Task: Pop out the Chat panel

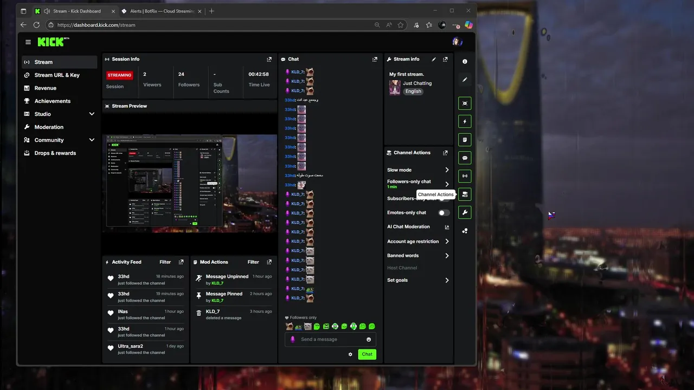Action: click(375, 60)
